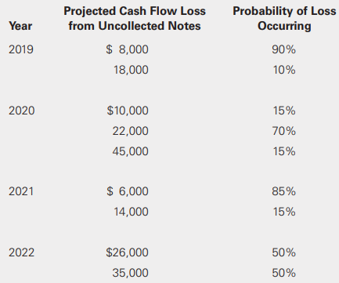Click the Year column header
The height and width of the screenshot is (283, 339).
(20, 26)
